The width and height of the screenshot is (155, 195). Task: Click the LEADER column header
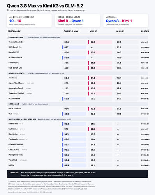tap(145, 31)
